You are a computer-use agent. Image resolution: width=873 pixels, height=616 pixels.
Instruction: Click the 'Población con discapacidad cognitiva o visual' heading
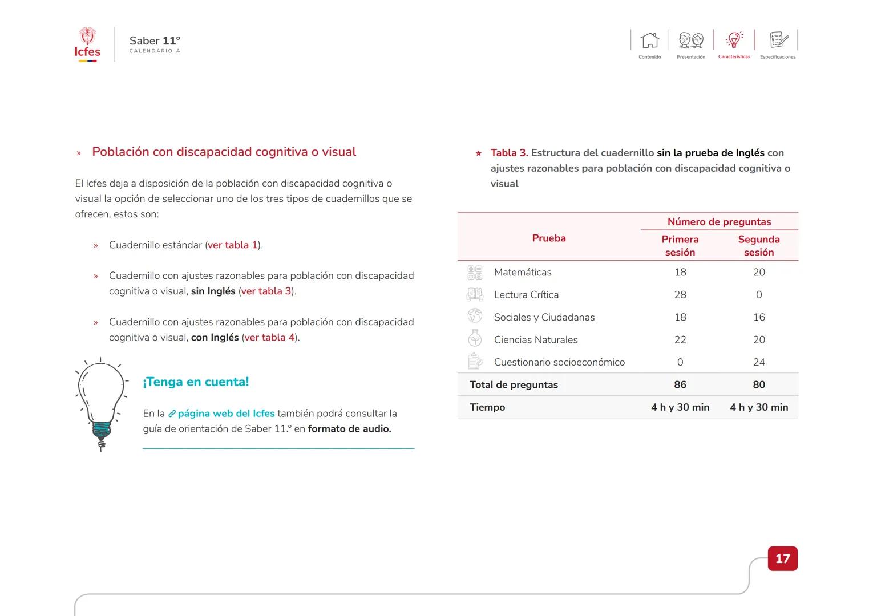[224, 152]
